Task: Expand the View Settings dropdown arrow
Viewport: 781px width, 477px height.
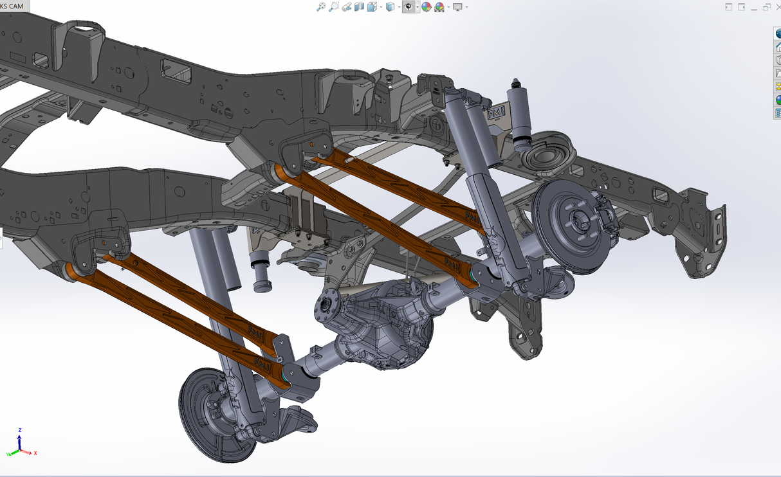Action: click(466, 6)
